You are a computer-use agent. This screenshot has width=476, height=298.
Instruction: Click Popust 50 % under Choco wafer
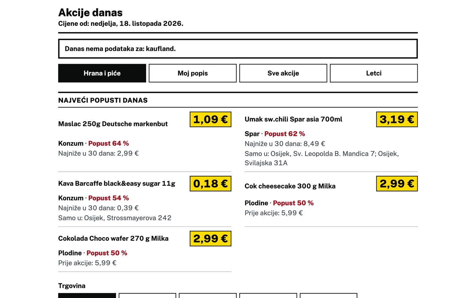(x=107, y=253)
